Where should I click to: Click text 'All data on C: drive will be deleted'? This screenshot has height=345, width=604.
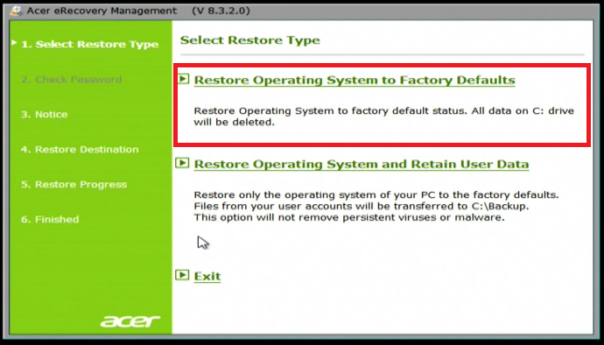[x=384, y=116]
